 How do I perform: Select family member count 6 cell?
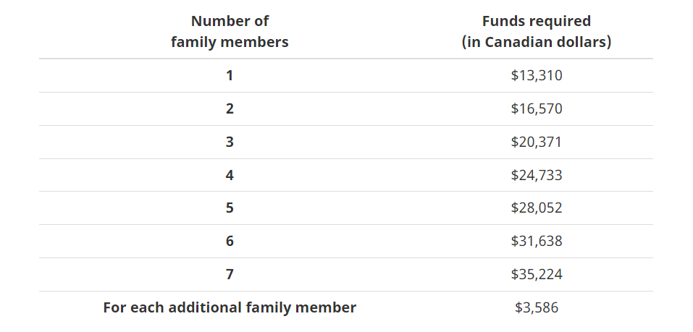point(230,241)
